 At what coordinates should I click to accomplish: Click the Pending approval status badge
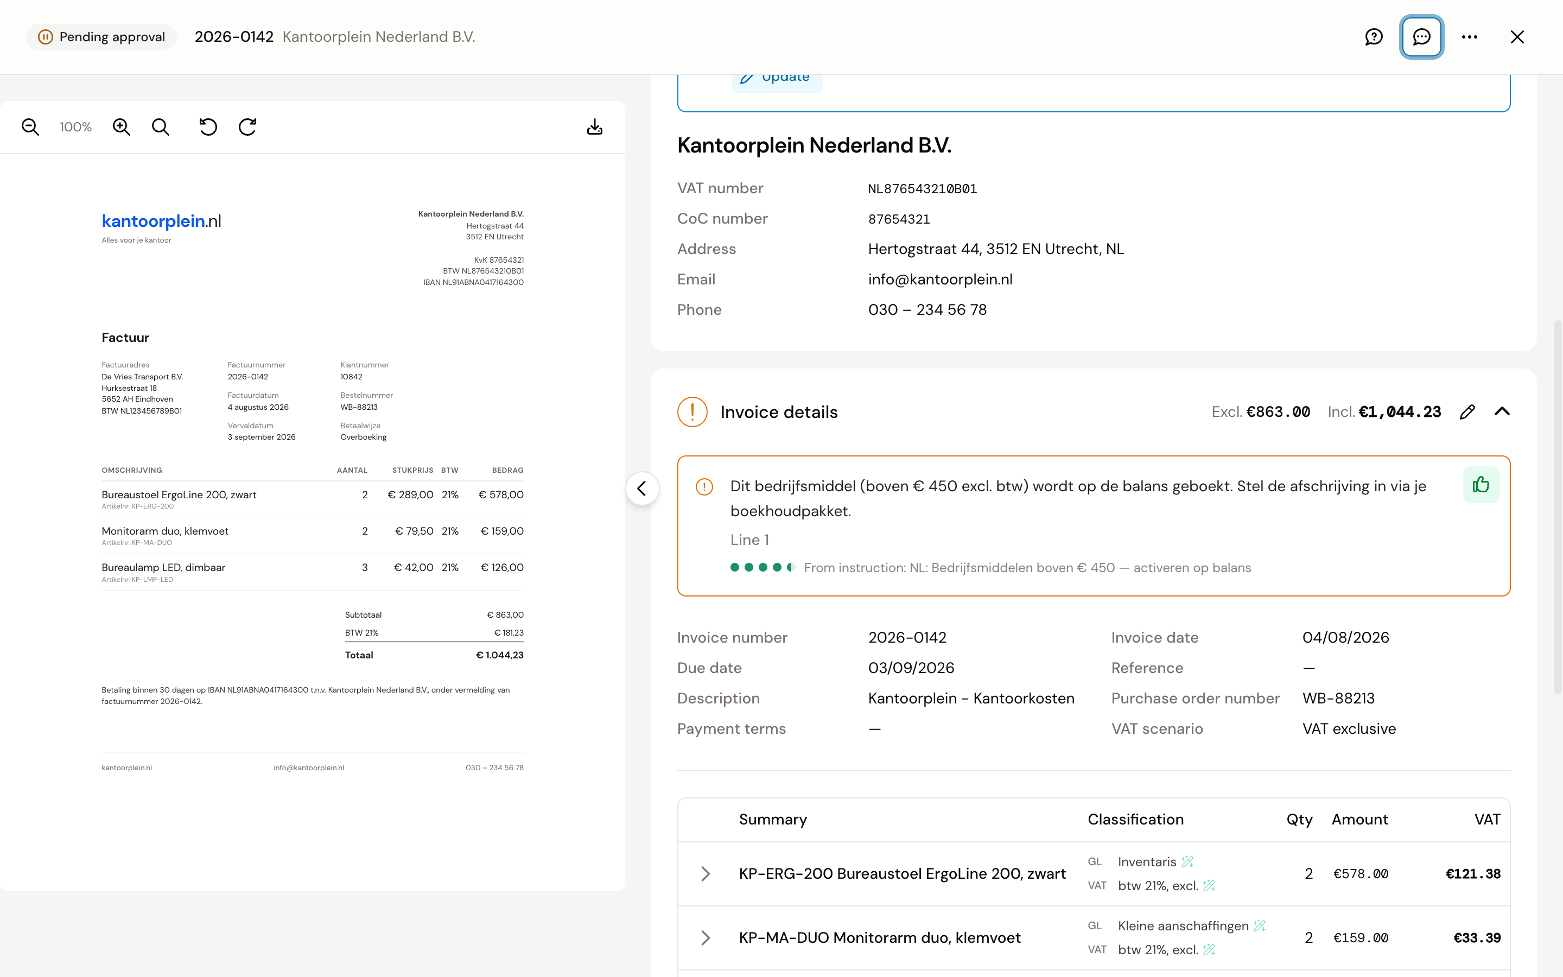(101, 37)
